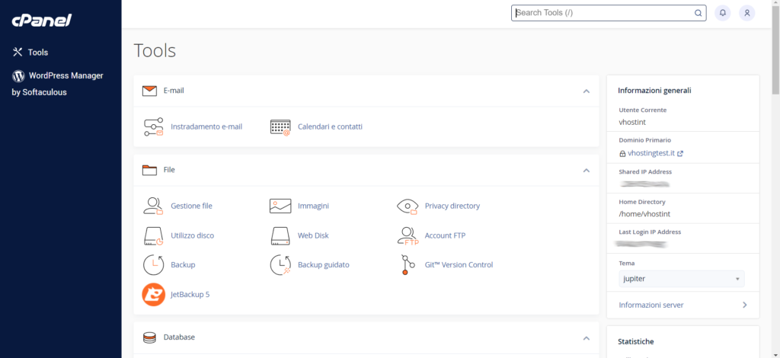The image size is (780, 358).
Task: Click the Database section icon
Action: (150, 338)
